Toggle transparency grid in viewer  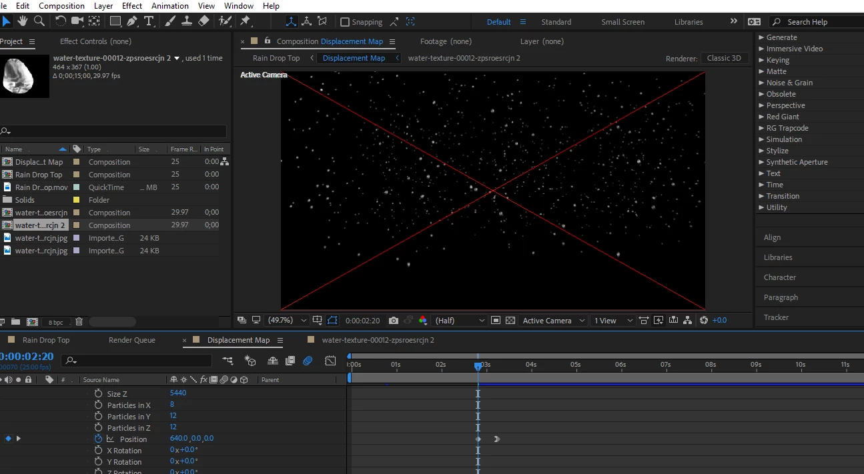click(510, 321)
